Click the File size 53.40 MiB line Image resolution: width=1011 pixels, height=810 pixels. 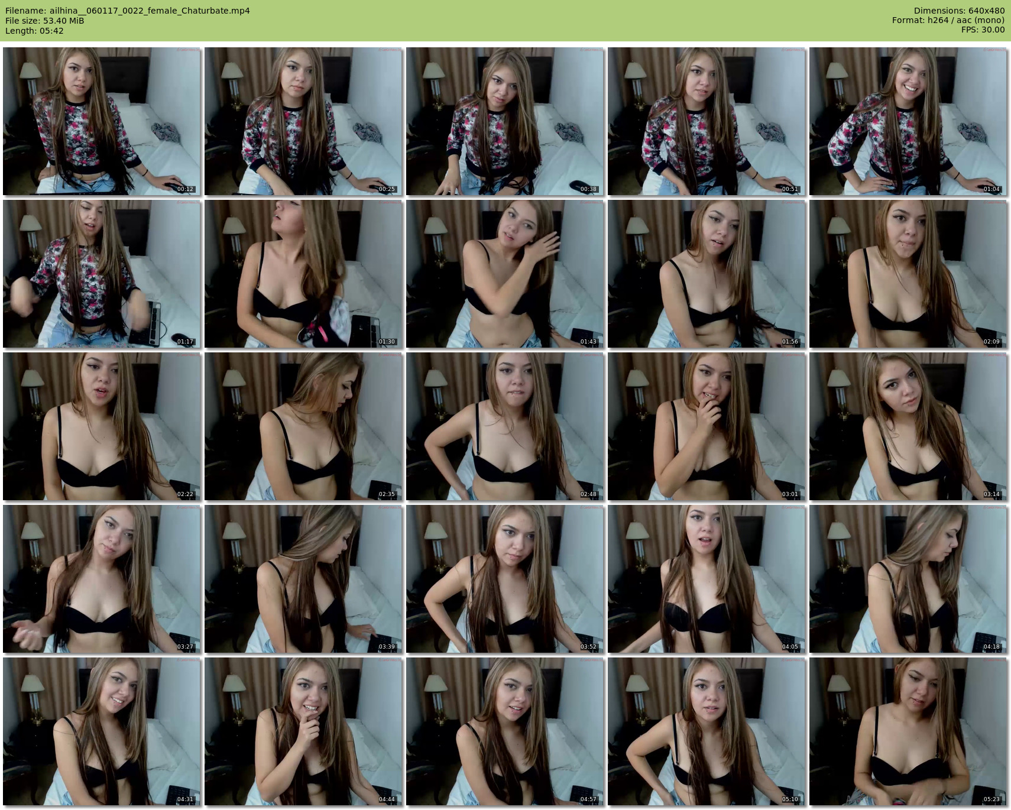click(45, 21)
